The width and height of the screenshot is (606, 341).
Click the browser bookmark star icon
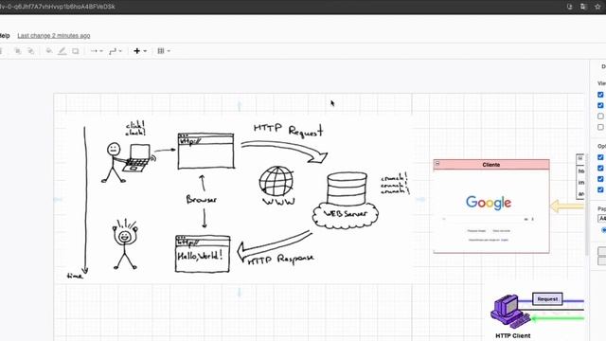point(597,7)
